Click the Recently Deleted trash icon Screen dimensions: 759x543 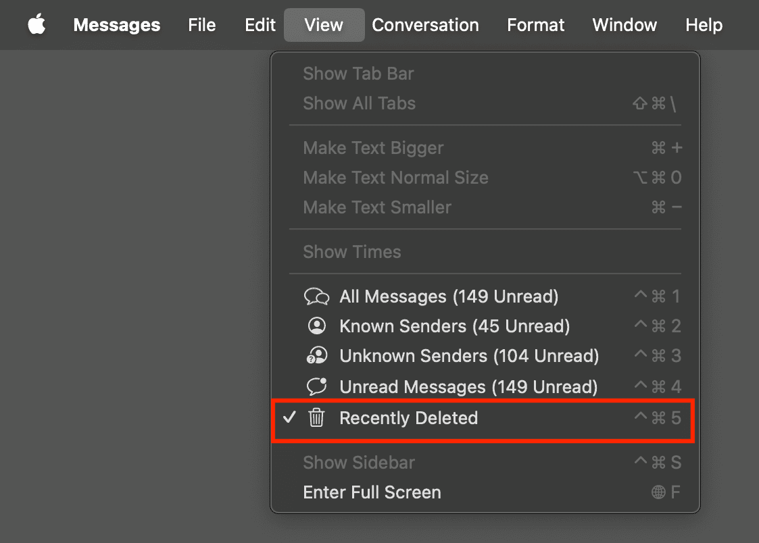(316, 418)
